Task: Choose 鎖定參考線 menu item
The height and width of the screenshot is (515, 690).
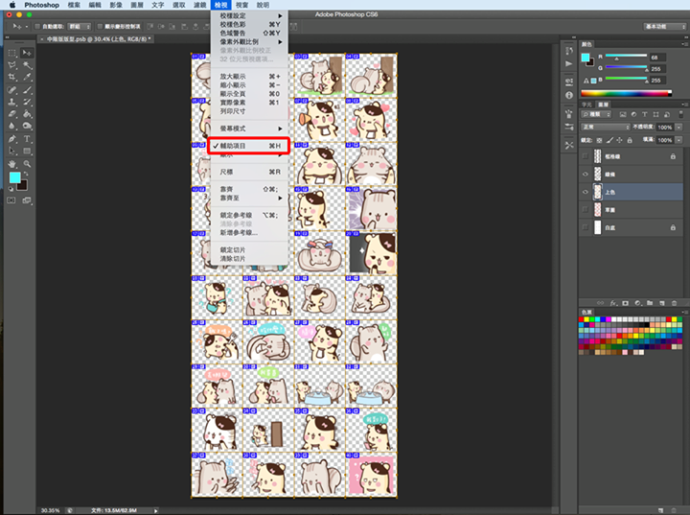Action: pos(249,215)
